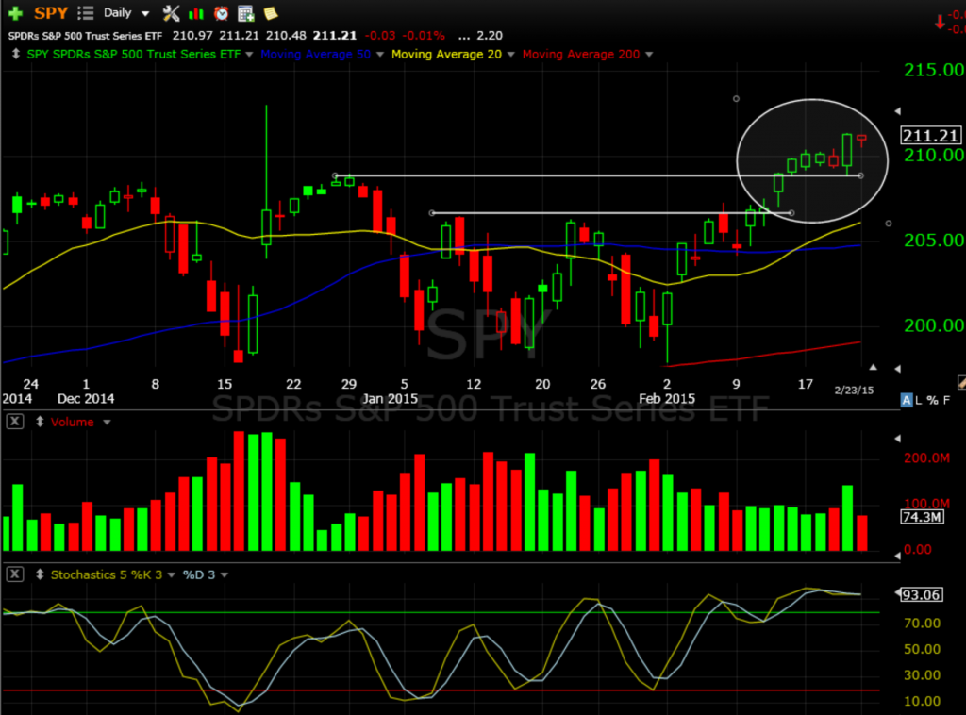Click the 210.97 open price in the quote line
This screenshot has height=715, width=966.
click(x=192, y=36)
